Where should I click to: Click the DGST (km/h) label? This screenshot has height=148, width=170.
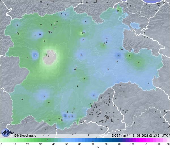coord(121,136)
